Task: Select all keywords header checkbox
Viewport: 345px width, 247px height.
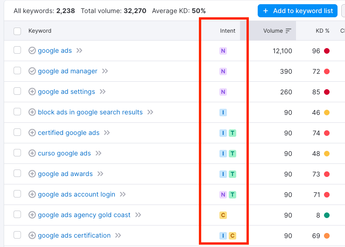Action: point(17,31)
